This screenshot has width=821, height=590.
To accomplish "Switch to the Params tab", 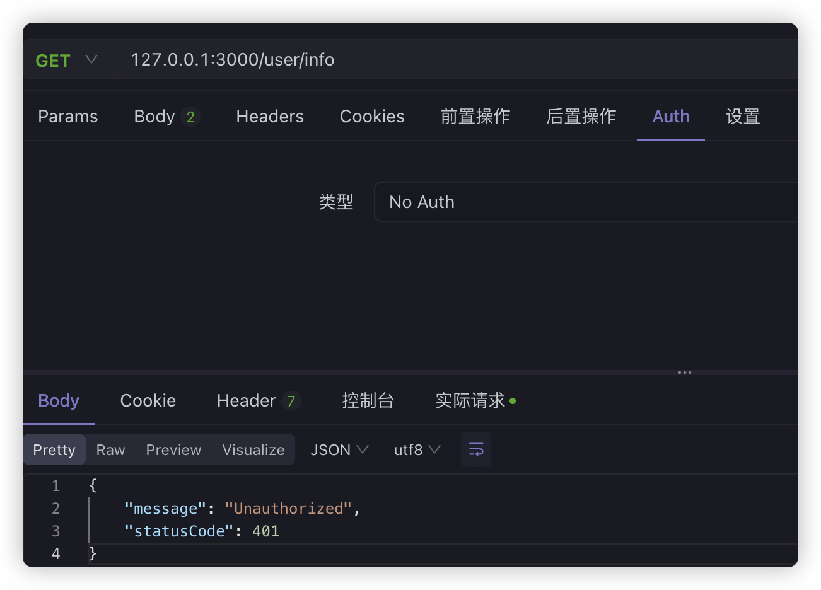I will pos(68,117).
